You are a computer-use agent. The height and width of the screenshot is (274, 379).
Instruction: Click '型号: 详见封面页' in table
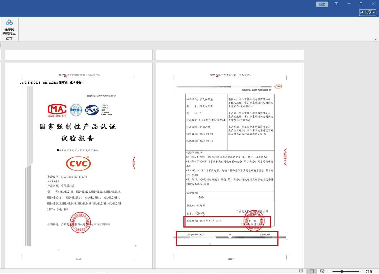coord(200,106)
